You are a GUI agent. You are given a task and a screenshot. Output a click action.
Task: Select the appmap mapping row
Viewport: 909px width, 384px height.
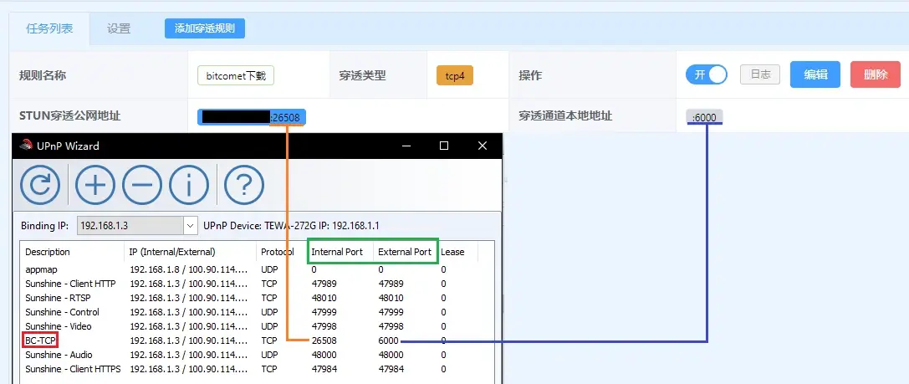[258, 269]
